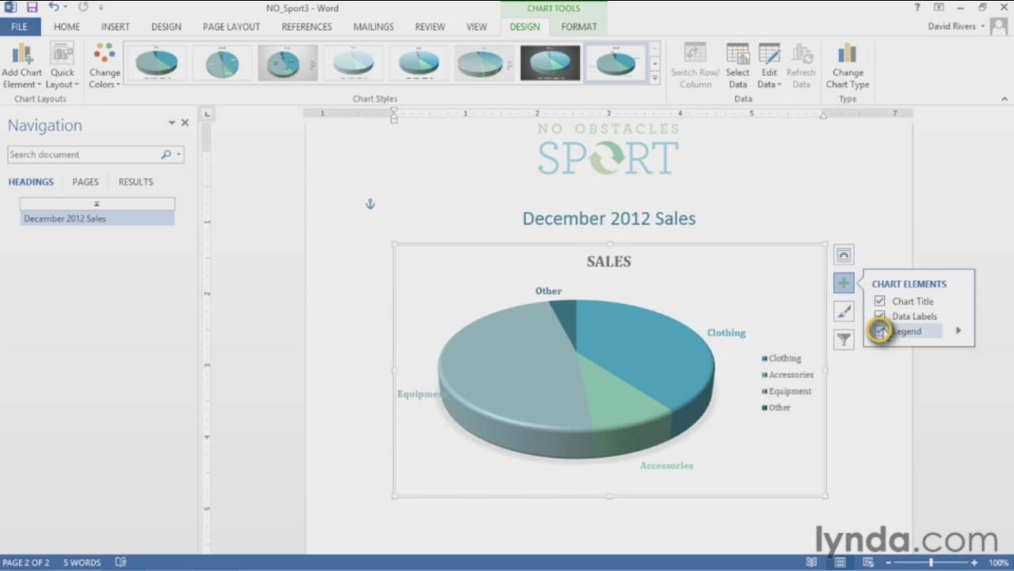This screenshot has width=1014, height=571.
Task: Switch to Chart Tools FORMAT tab
Action: (x=579, y=27)
